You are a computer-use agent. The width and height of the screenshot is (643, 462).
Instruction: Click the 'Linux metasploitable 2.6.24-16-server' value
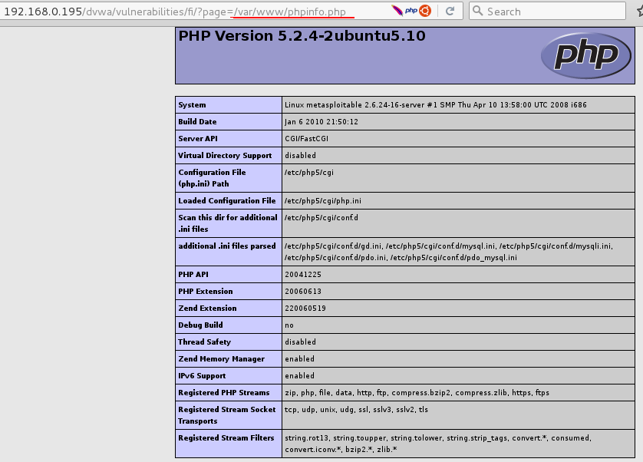[x=436, y=104]
